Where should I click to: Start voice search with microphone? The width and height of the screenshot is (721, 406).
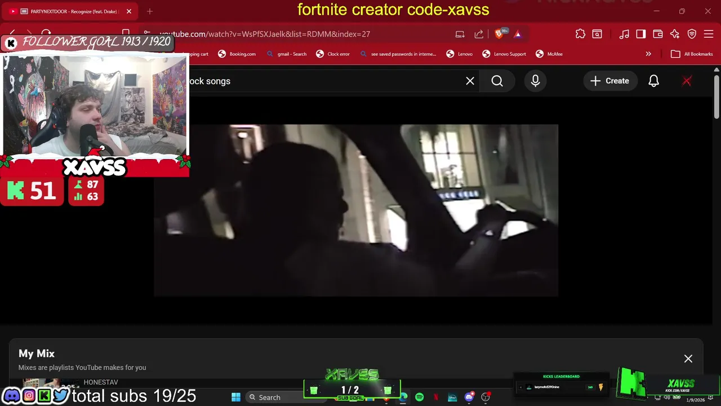tap(535, 81)
